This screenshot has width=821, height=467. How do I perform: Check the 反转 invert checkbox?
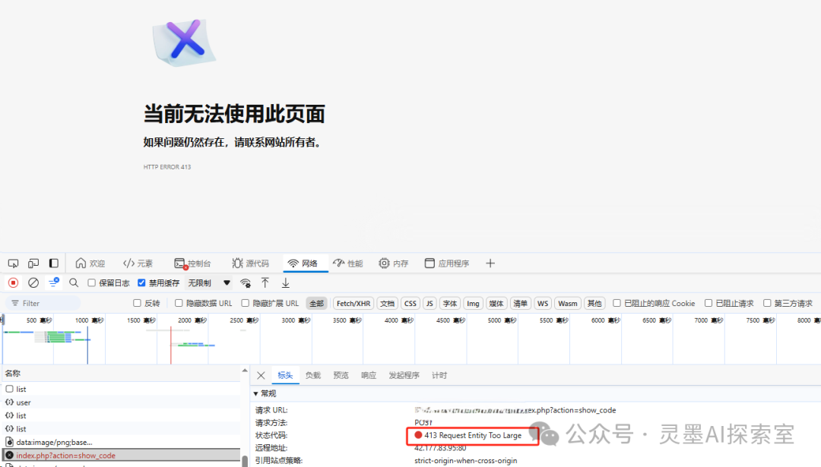pos(137,303)
